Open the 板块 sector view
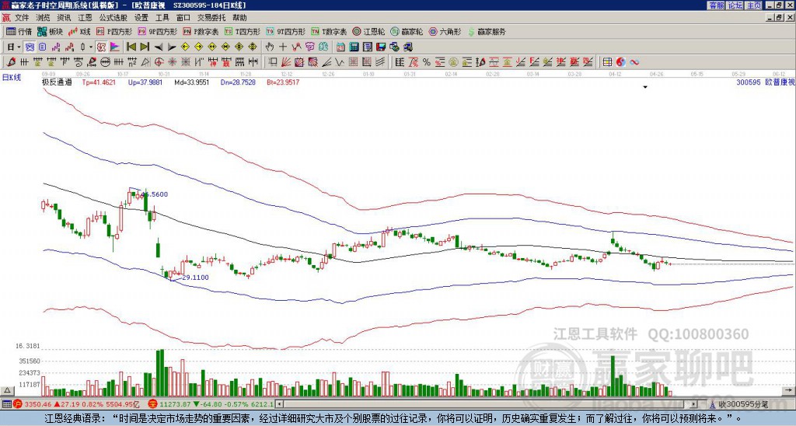796x426 pixels. tap(50, 31)
